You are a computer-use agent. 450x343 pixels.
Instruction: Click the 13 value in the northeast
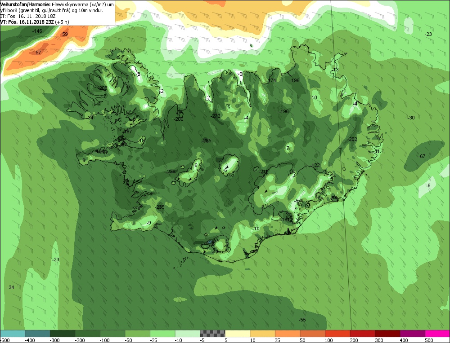pyautogui.click(x=336, y=70)
